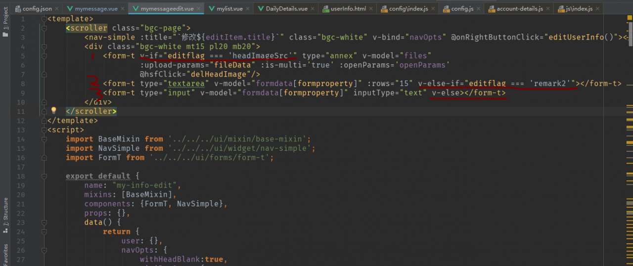Image resolution: width=633 pixels, height=266 pixels.
Task: Click the Vue file icon on mymessage.vue tab
Action: pos(70,9)
